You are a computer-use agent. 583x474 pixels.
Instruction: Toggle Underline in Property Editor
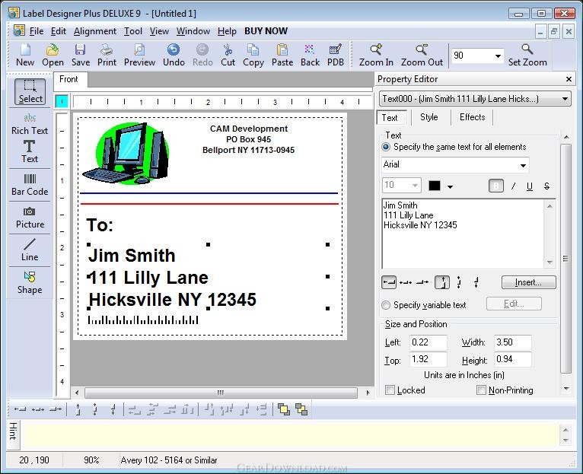[x=530, y=186]
